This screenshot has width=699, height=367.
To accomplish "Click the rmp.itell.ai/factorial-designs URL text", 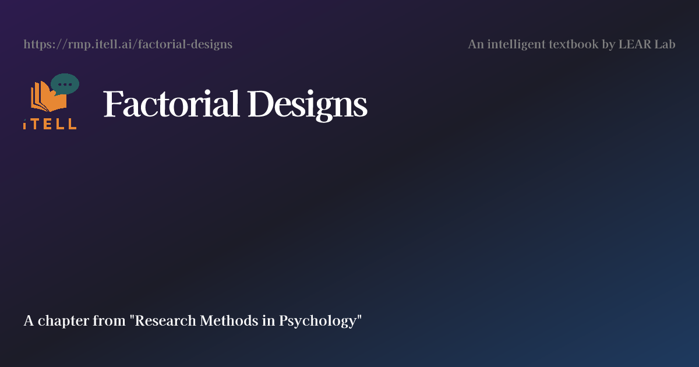I will [x=128, y=44].
